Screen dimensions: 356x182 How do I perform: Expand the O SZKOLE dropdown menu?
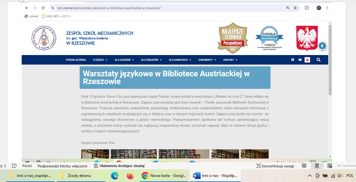pyautogui.click(x=100, y=60)
